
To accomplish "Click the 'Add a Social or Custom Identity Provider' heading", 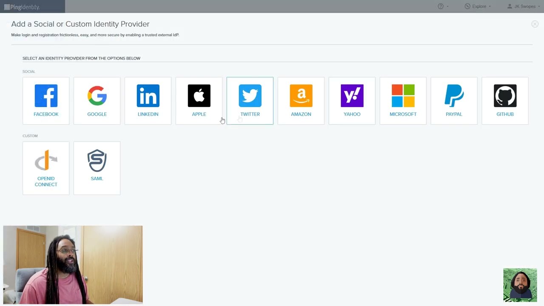I will 80,24.
